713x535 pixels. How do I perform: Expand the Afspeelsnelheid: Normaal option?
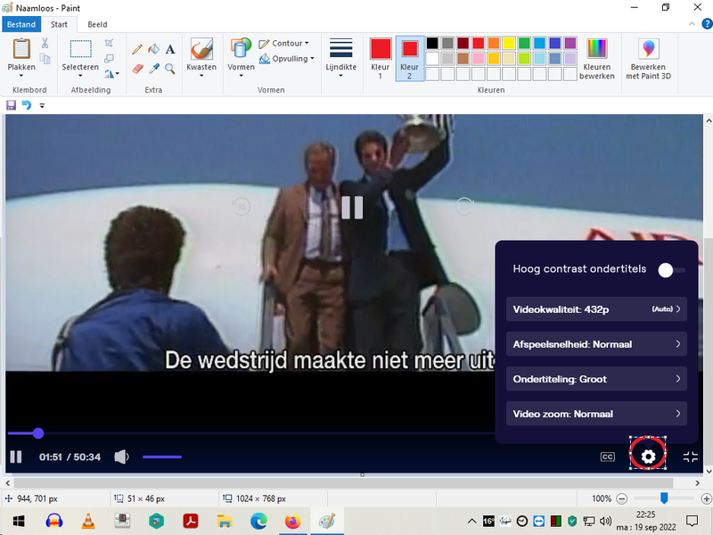pos(596,344)
